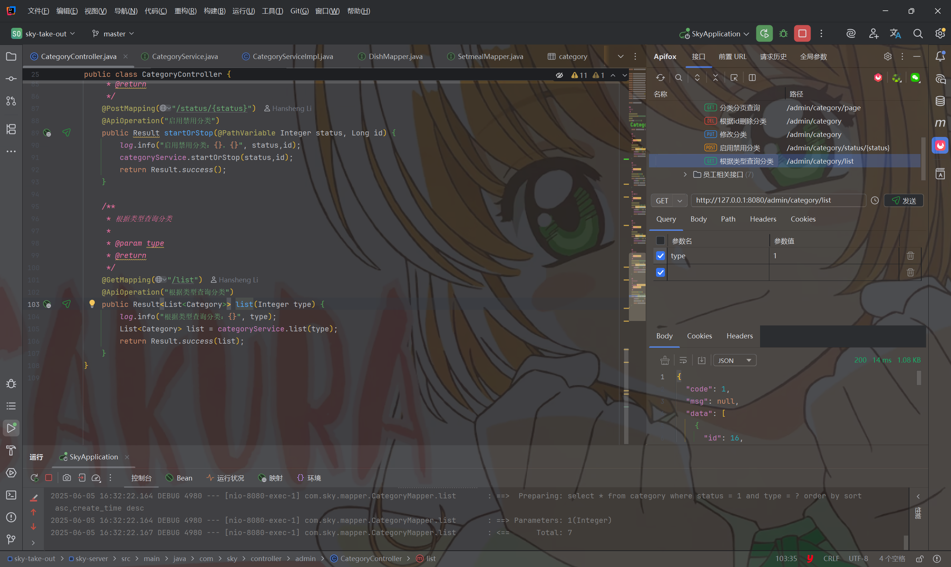Toggle the select-all parameters checkbox

[660, 241]
